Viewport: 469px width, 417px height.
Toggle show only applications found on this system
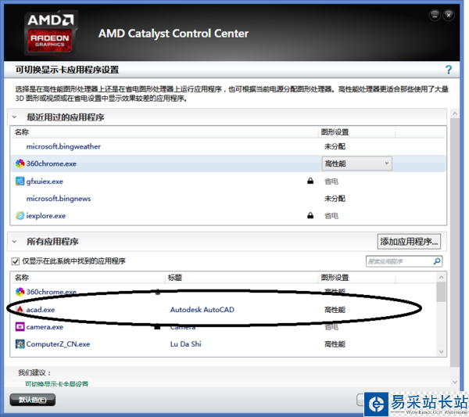(x=15, y=261)
